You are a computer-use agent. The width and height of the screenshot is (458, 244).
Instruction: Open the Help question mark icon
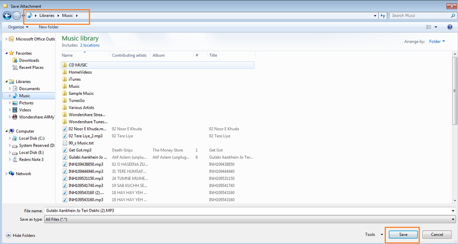click(x=450, y=27)
